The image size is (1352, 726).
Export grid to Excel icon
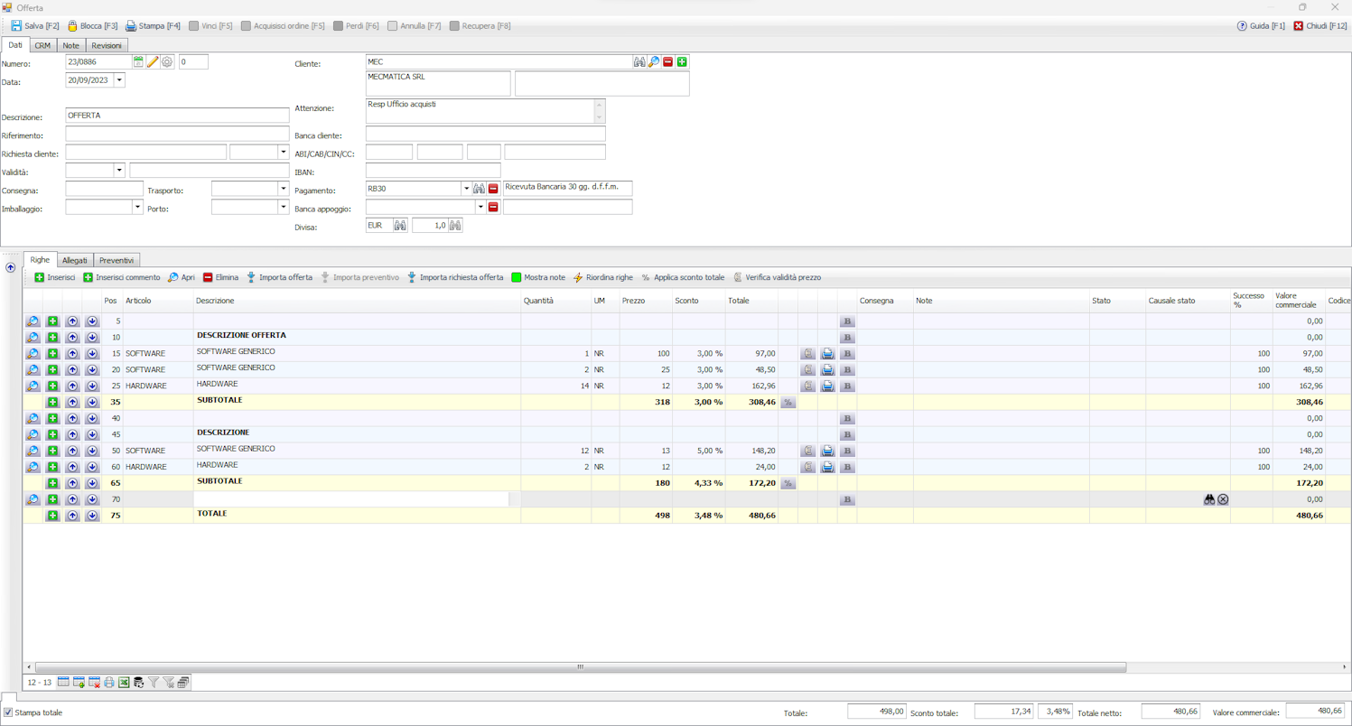point(124,683)
